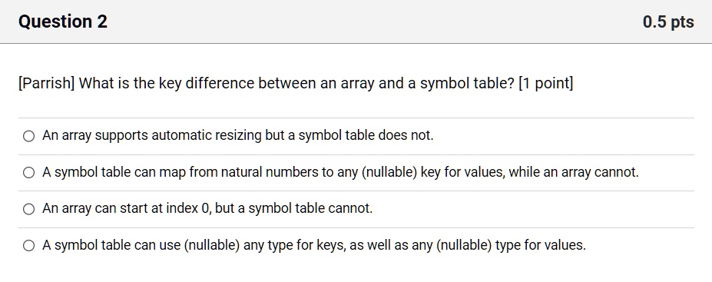Click the answer text "A symbol table can map from natural numbers"

click(x=340, y=172)
